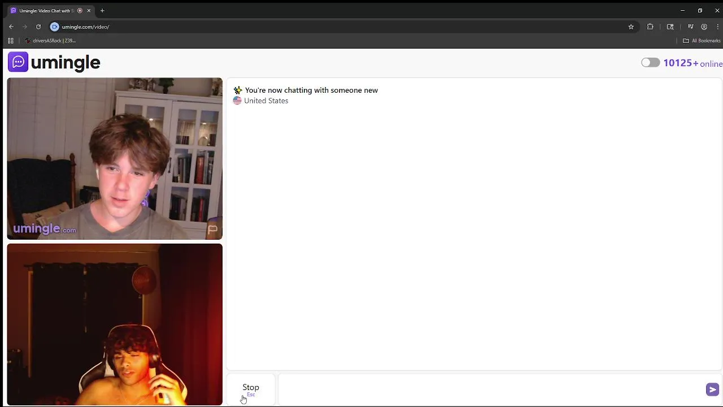Click the Stop button

(x=251, y=389)
